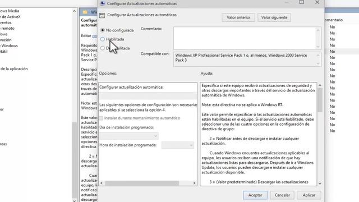
Task: Open Día de instalación programado dropdown
Action: click(128, 136)
